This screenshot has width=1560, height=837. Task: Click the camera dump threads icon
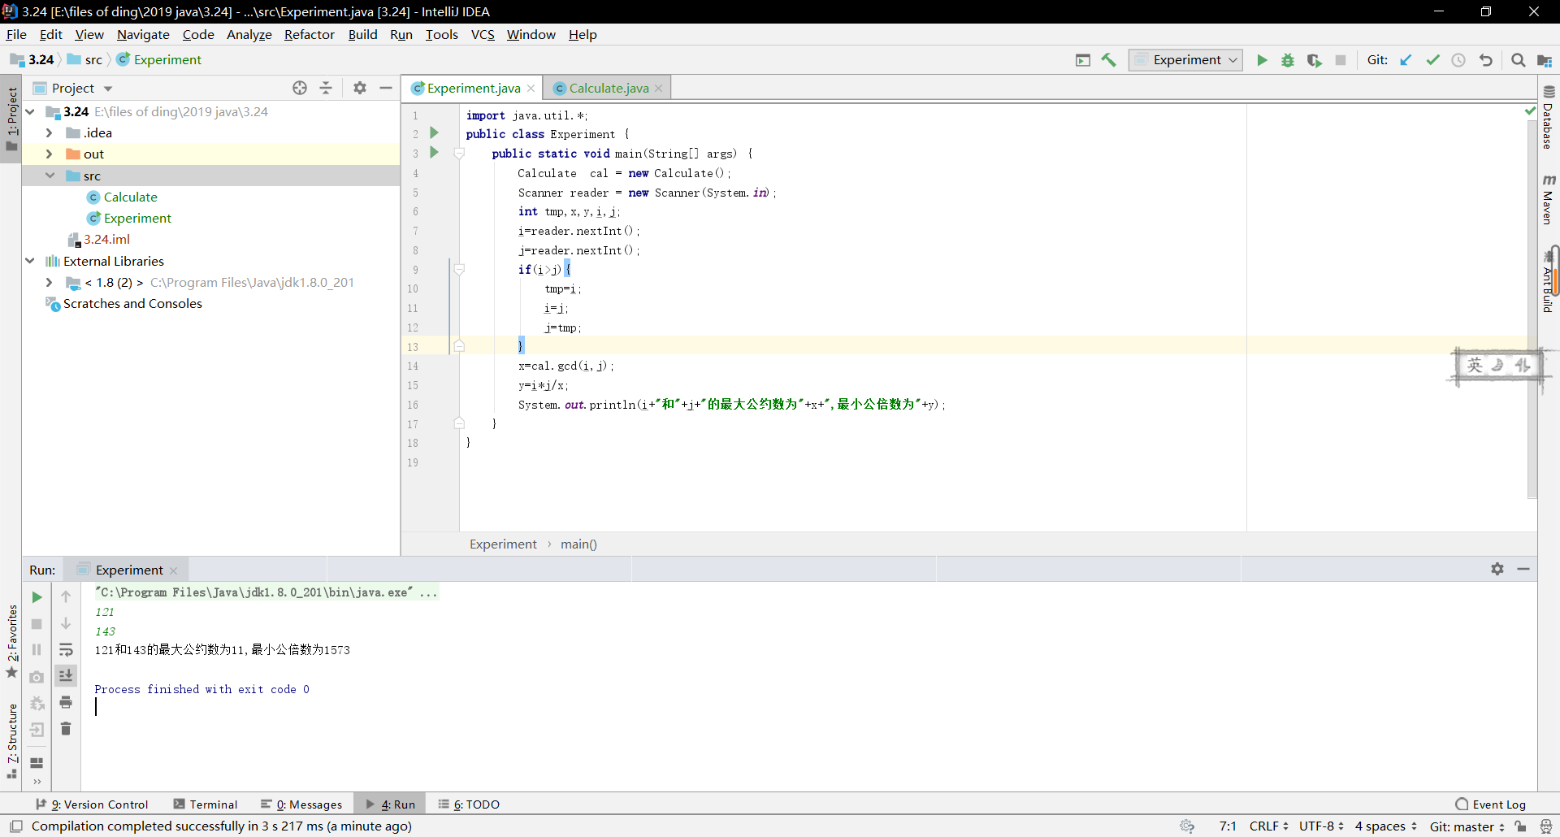coord(37,677)
